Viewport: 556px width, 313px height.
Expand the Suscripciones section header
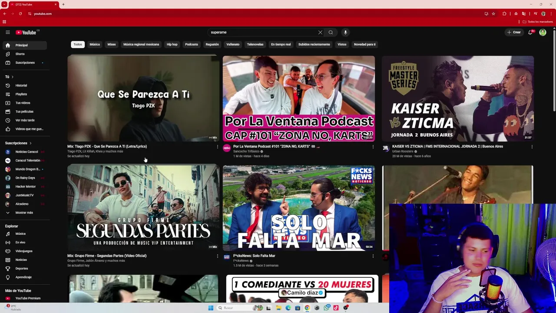point(18,143)
